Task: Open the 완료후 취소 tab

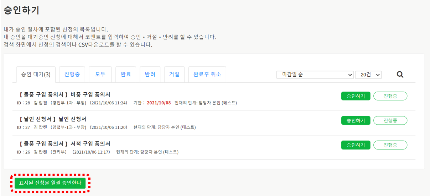Action: 207,75
